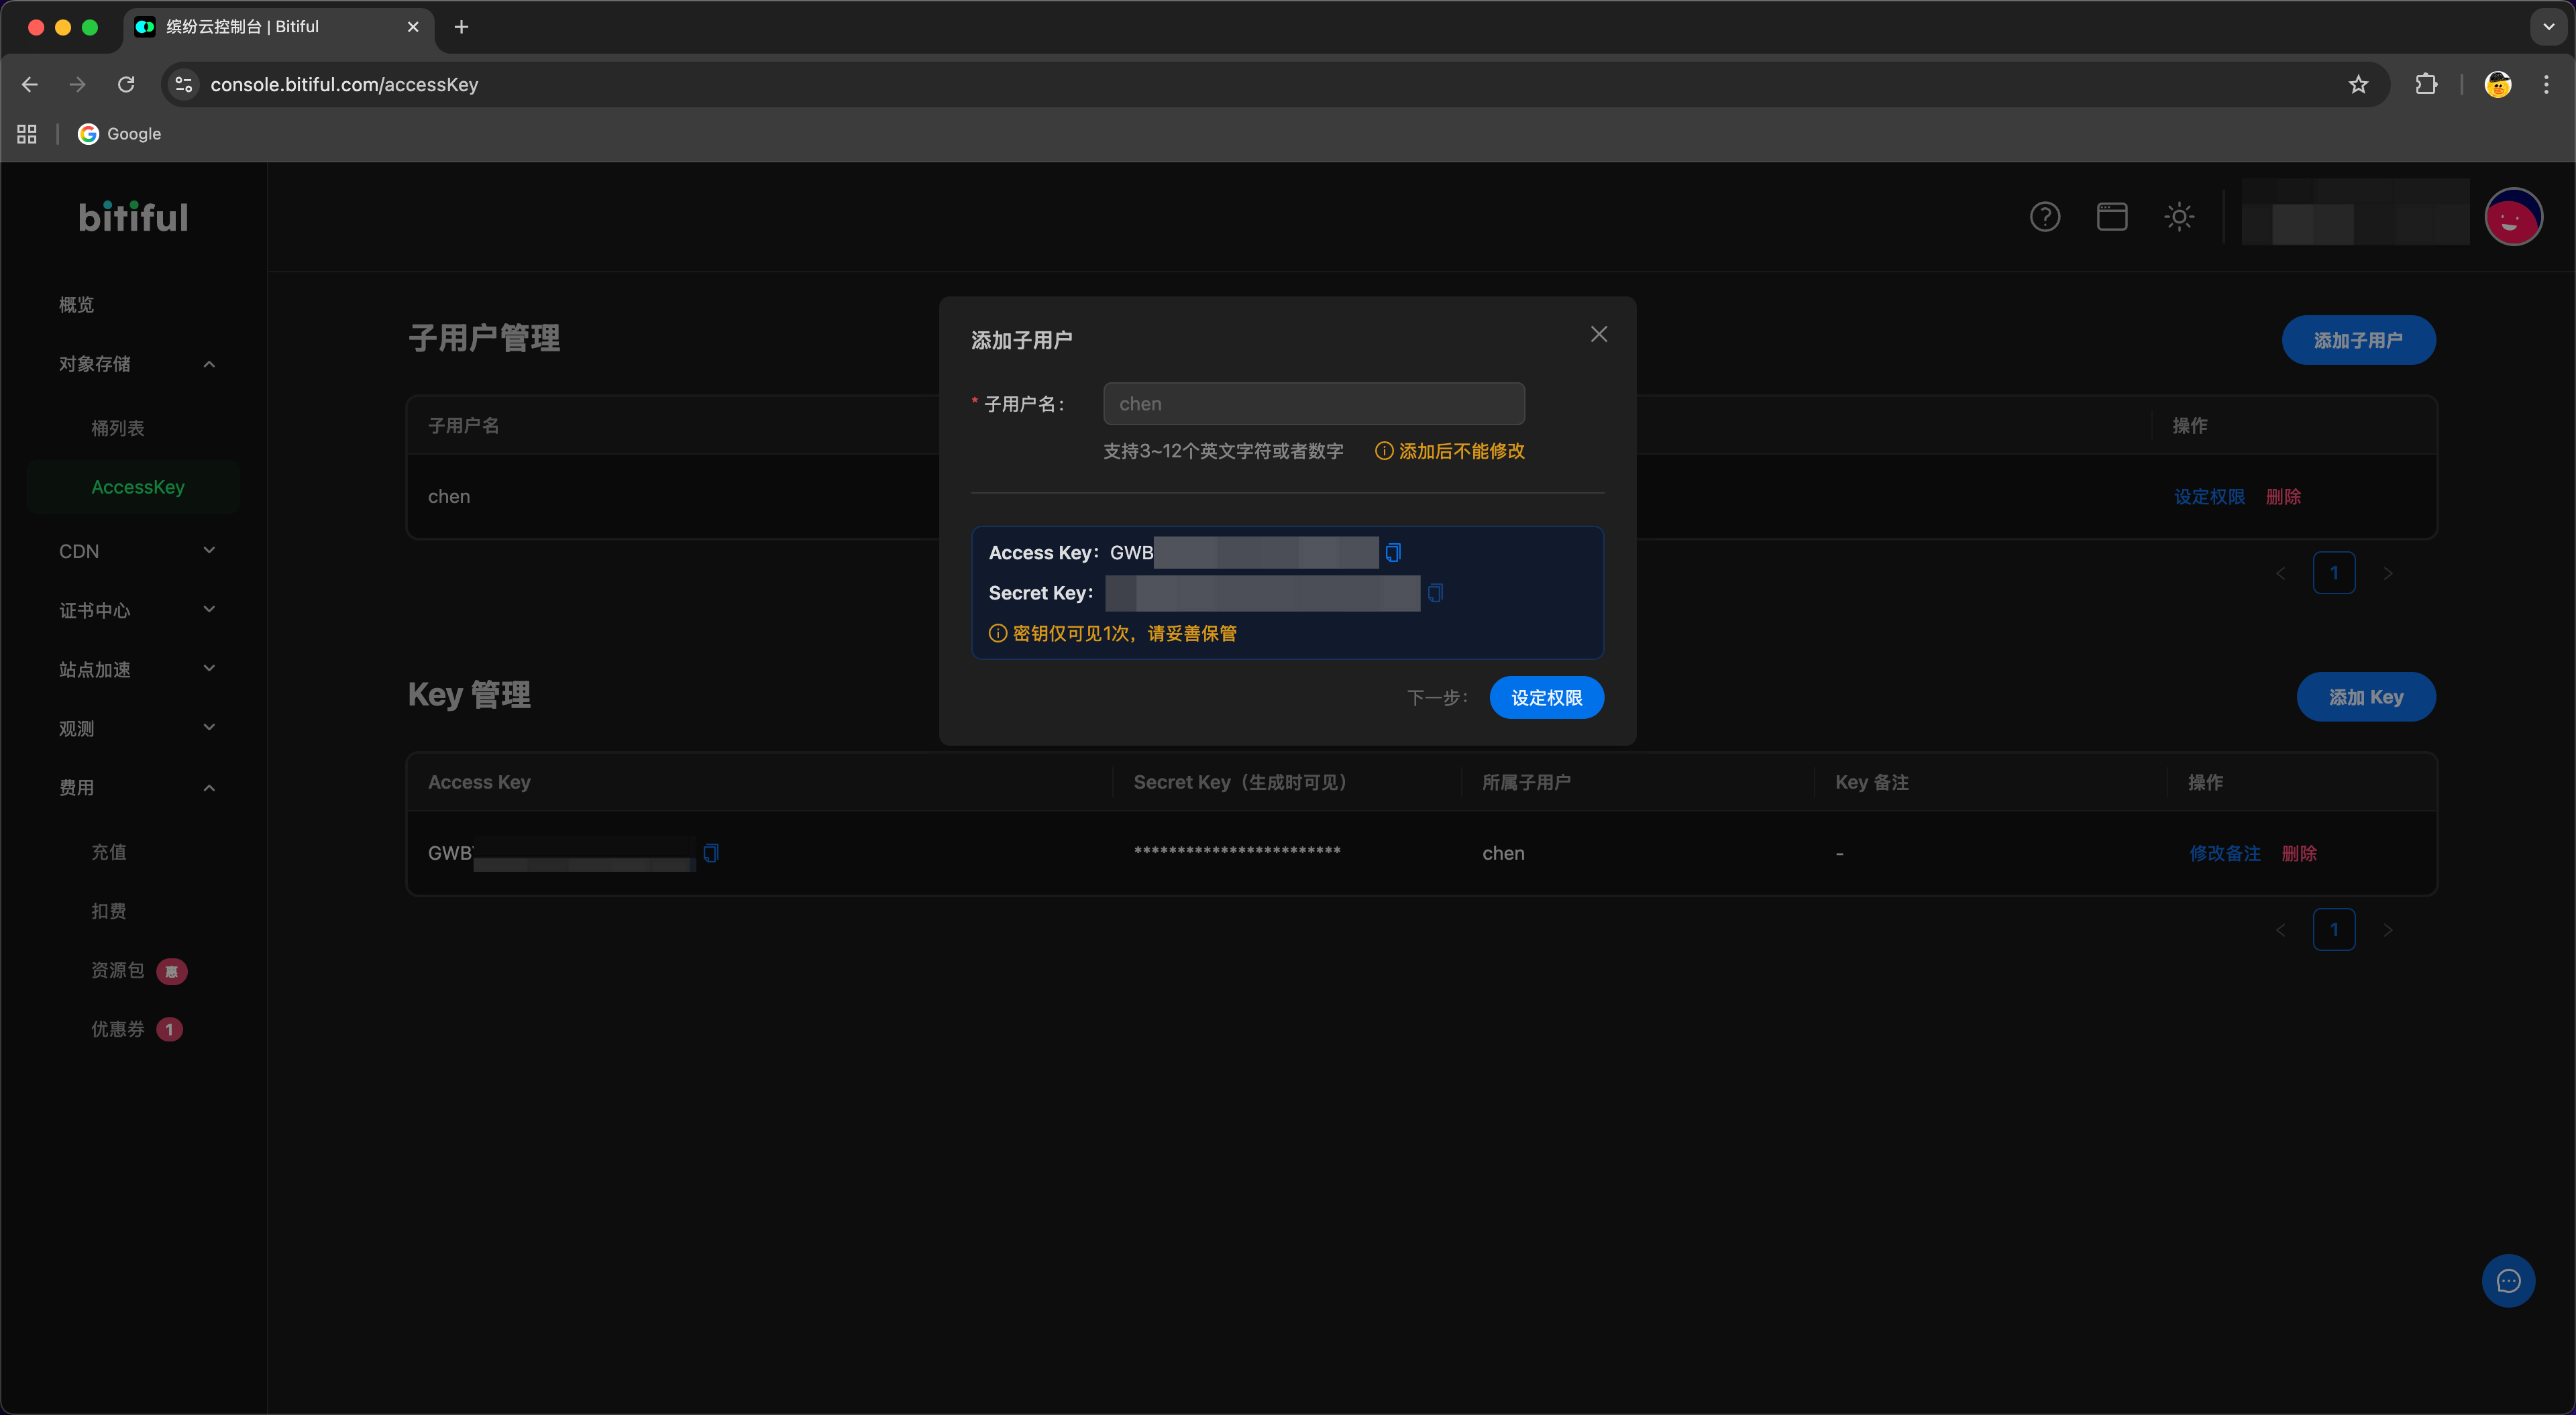Open Chrome three-dot menu
Screen dimensions: 2576x1415
[2546, 84]
